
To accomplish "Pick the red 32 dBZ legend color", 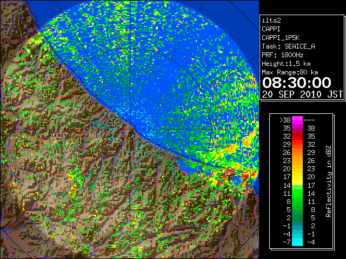I will point(297,137).
